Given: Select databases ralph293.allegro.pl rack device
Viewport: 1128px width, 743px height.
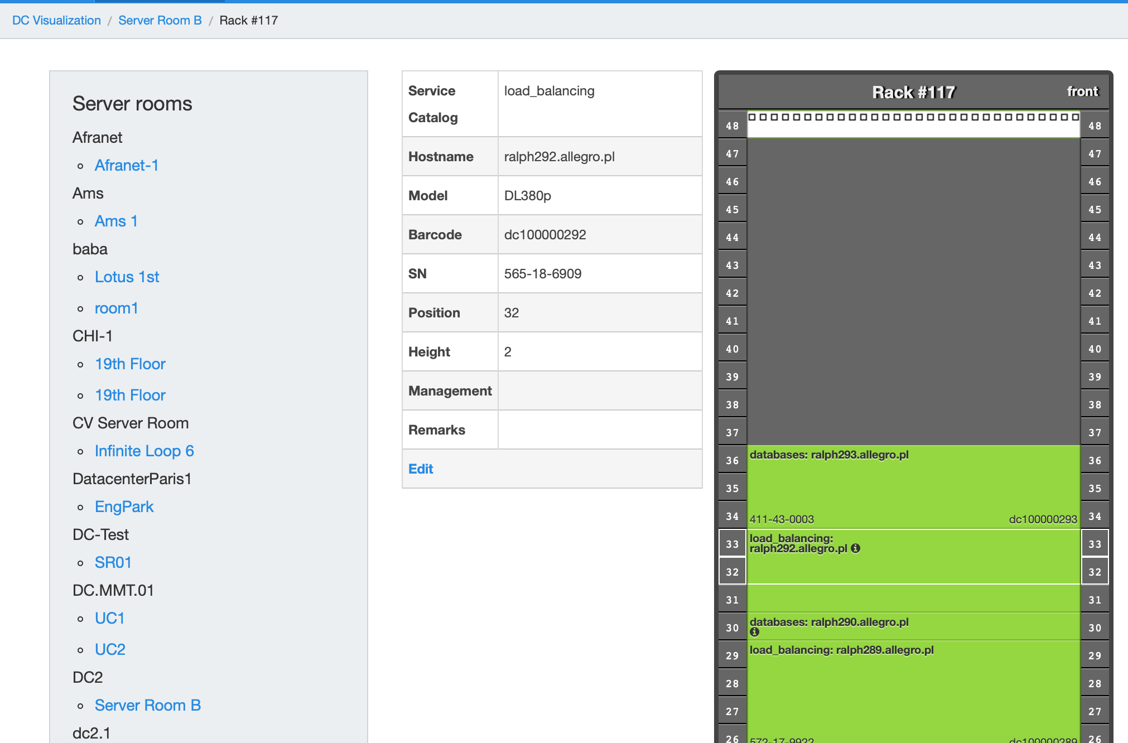Looking at the screenshot, I should click(x=913, y=486).
